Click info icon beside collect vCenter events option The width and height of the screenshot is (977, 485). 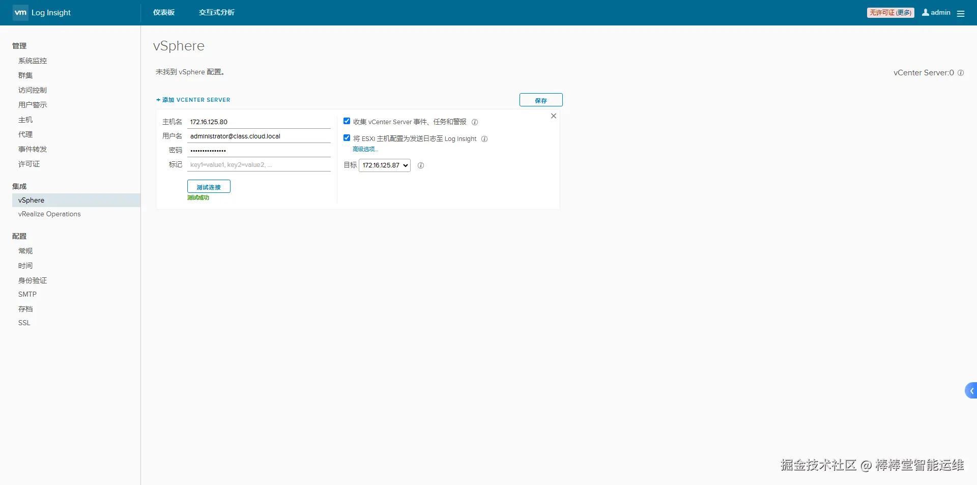click(475, 122)
